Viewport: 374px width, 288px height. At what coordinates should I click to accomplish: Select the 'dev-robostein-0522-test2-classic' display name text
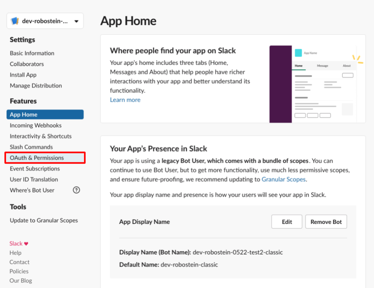coord(238,252)
